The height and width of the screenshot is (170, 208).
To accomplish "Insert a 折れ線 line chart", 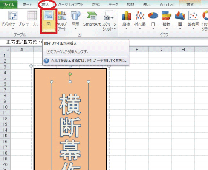I will coord(140,18).
